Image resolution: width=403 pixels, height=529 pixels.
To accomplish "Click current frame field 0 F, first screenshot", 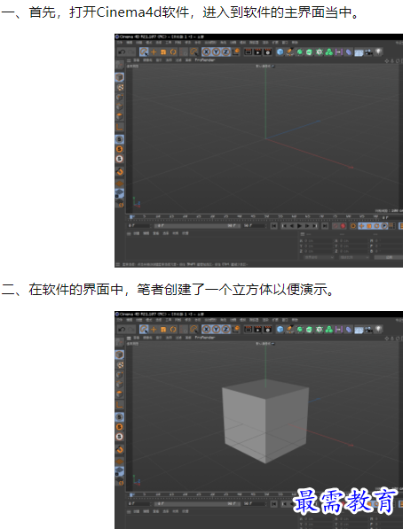I will point(139,226).
